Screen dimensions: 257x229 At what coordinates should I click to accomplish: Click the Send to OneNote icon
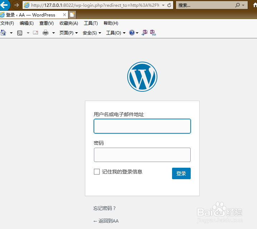coord(144,33)
